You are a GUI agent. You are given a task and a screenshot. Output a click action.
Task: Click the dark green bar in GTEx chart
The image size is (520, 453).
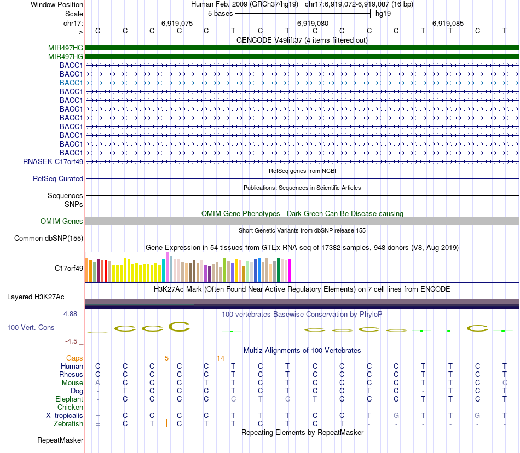[x=279, y=270]
